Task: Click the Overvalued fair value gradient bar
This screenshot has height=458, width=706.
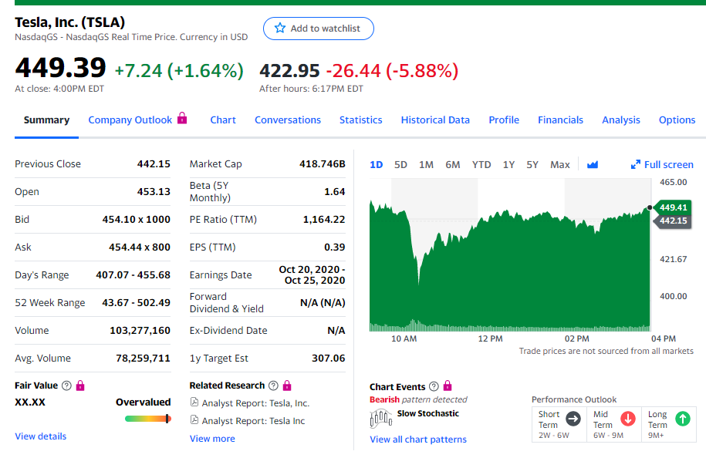Action: pos(147,419)
